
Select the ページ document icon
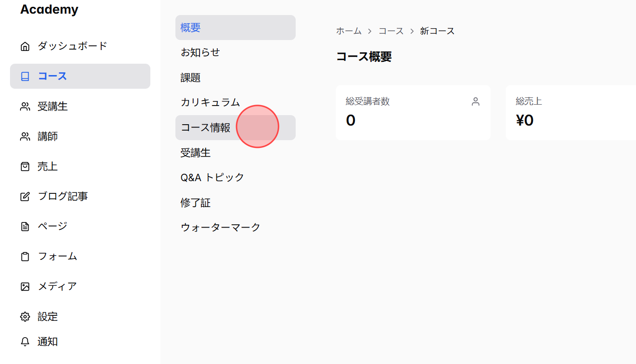[25, 226]
